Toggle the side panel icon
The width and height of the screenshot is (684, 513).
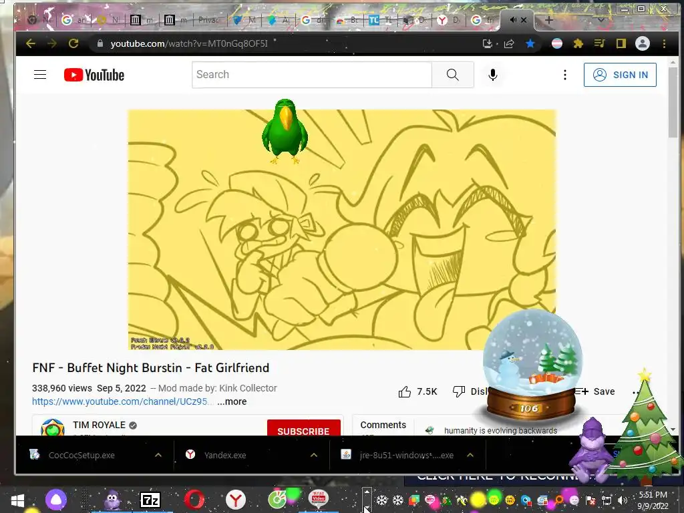tap(621, 43)
